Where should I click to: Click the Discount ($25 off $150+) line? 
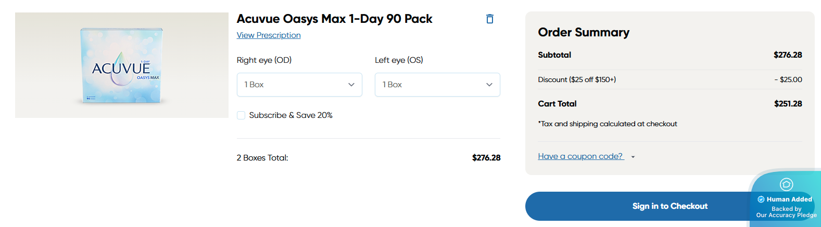pos(577,80)
